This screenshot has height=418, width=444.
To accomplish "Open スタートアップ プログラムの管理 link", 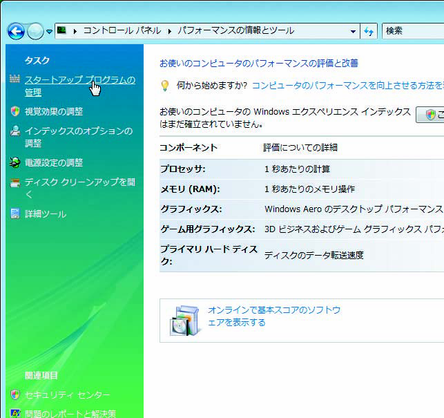I will (x=80, y=86).
